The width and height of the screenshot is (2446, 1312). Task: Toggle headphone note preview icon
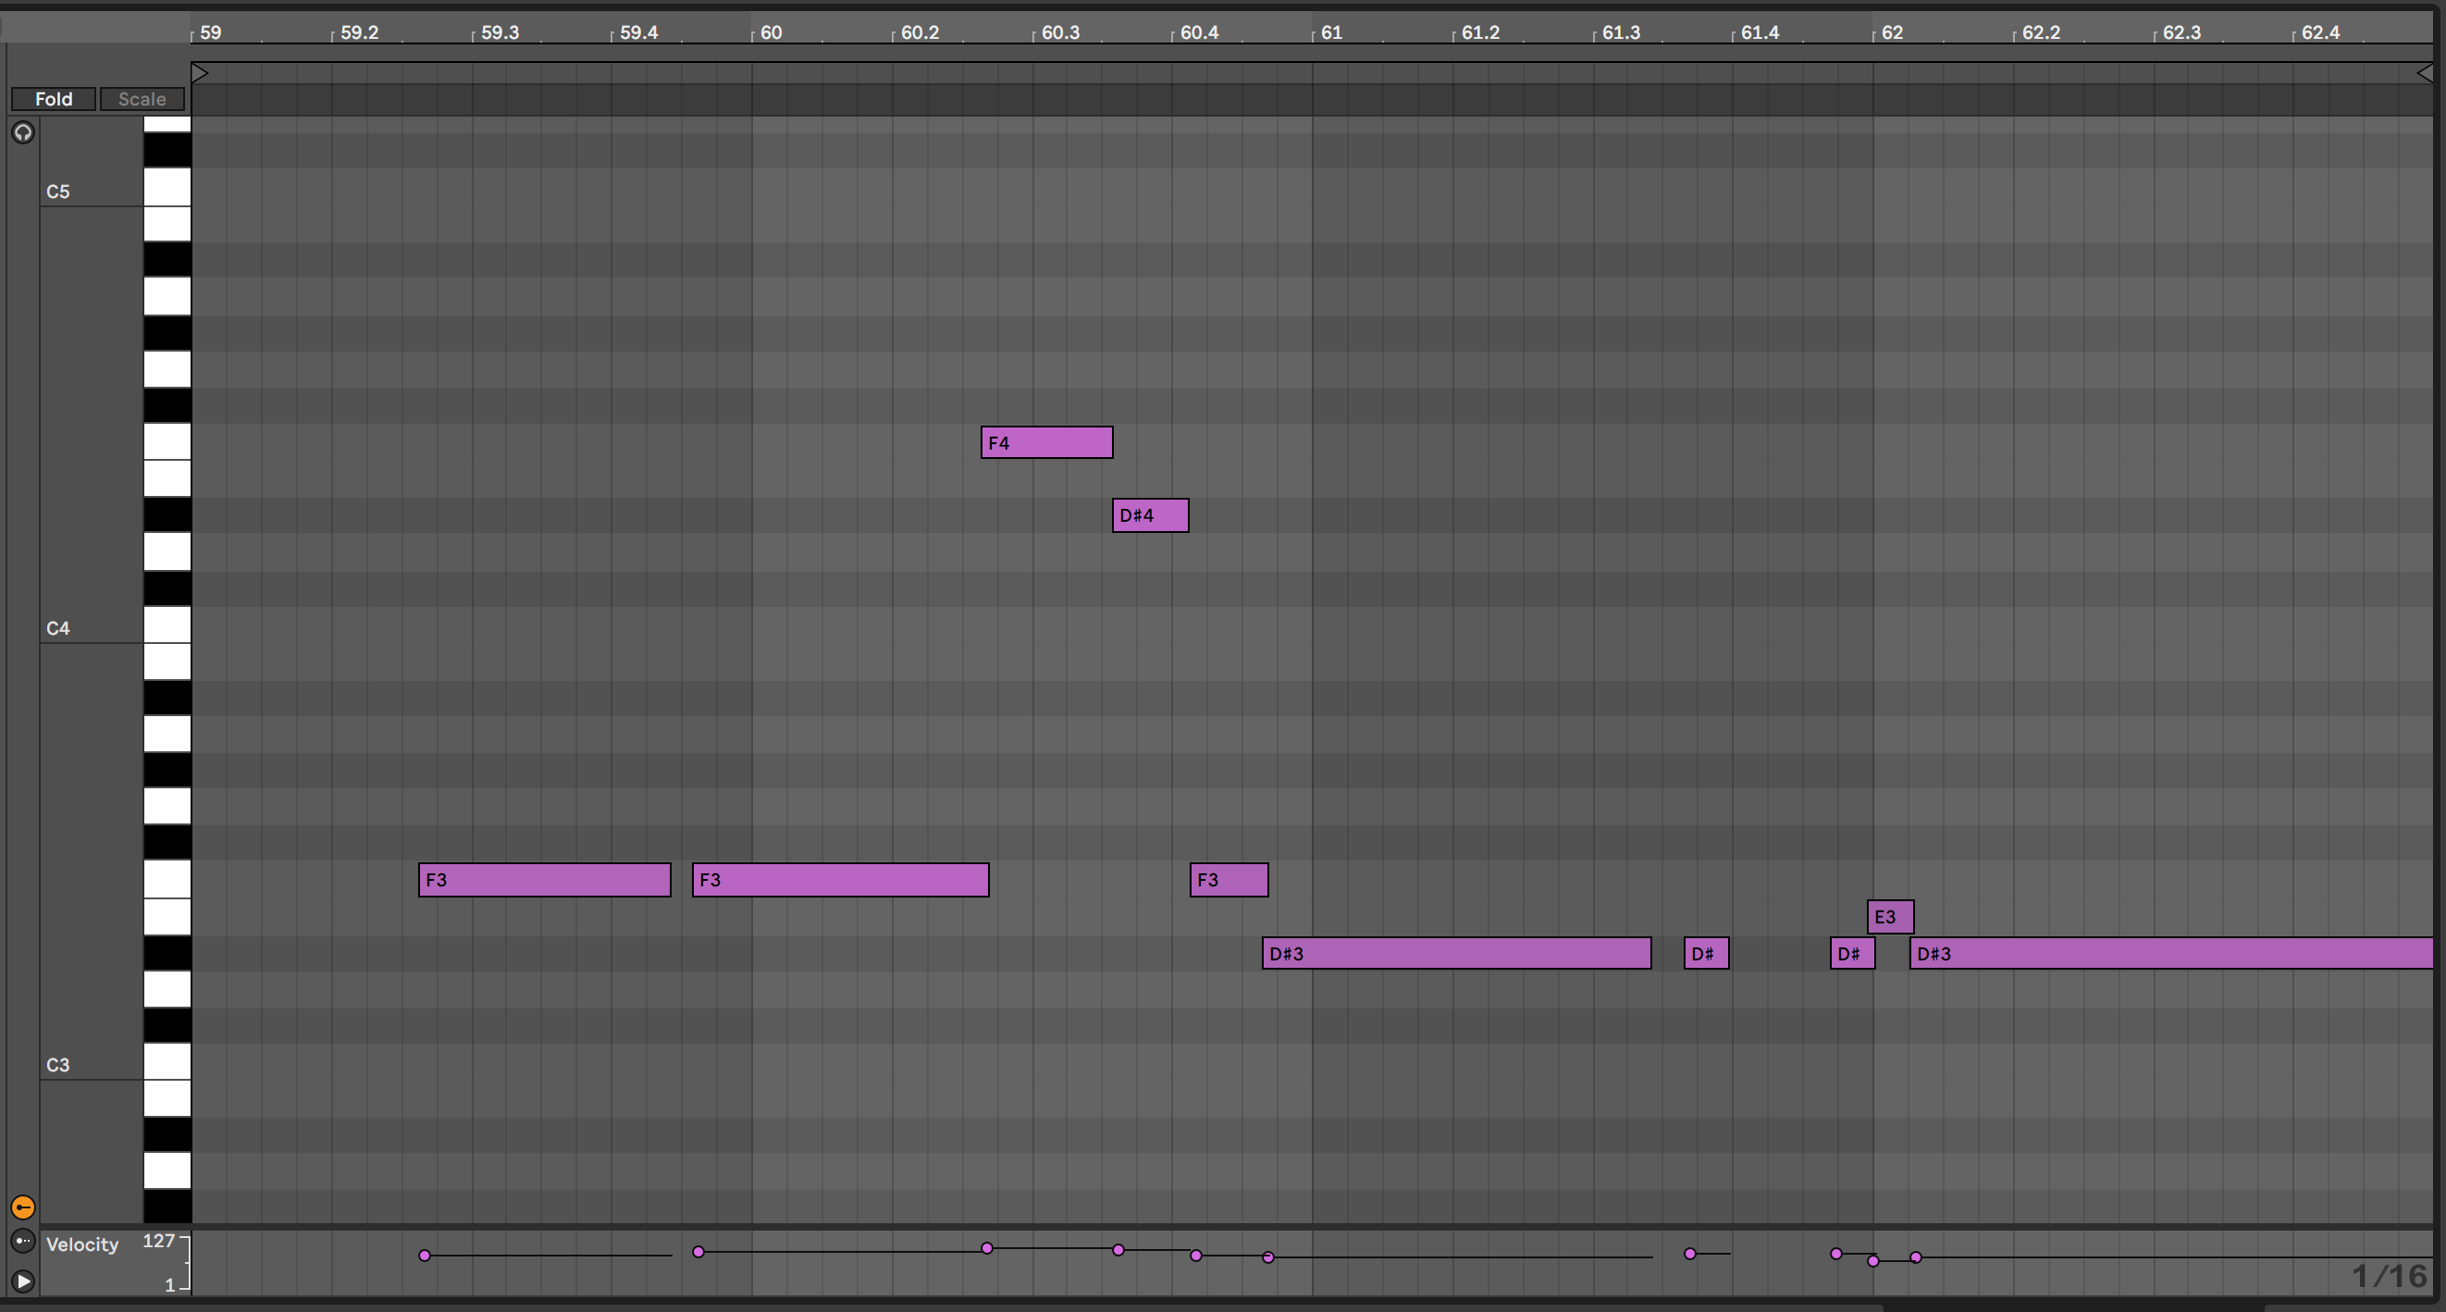(x=23, y=132)
